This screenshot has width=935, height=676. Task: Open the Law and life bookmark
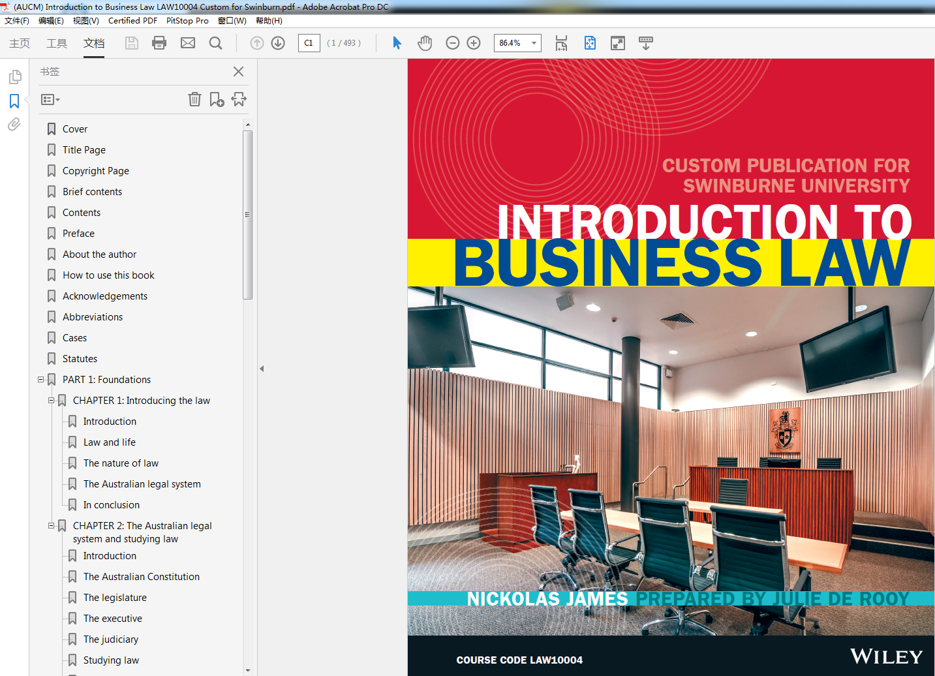[109, 442]
